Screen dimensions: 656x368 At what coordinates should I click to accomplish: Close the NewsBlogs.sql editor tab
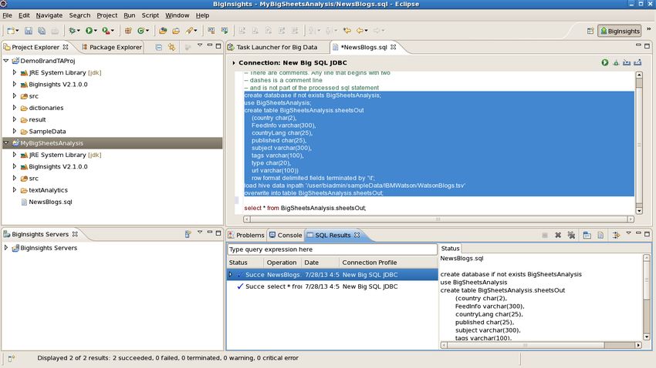coord(394,47)
